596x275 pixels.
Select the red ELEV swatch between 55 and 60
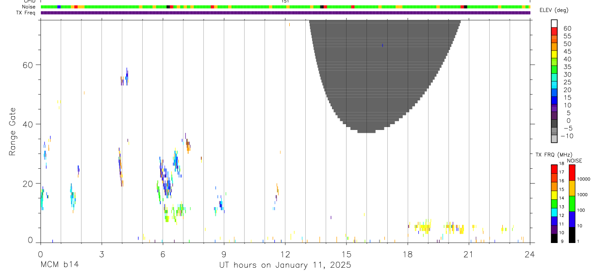tap(554, 31)
